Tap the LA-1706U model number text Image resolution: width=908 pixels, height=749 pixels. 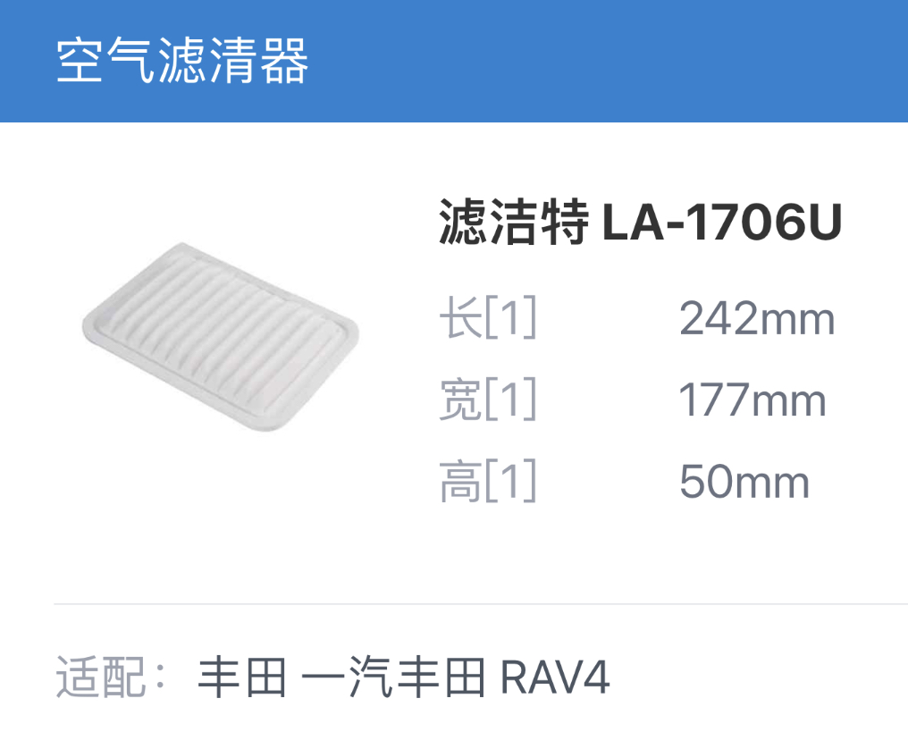click(x=722, y=222)
